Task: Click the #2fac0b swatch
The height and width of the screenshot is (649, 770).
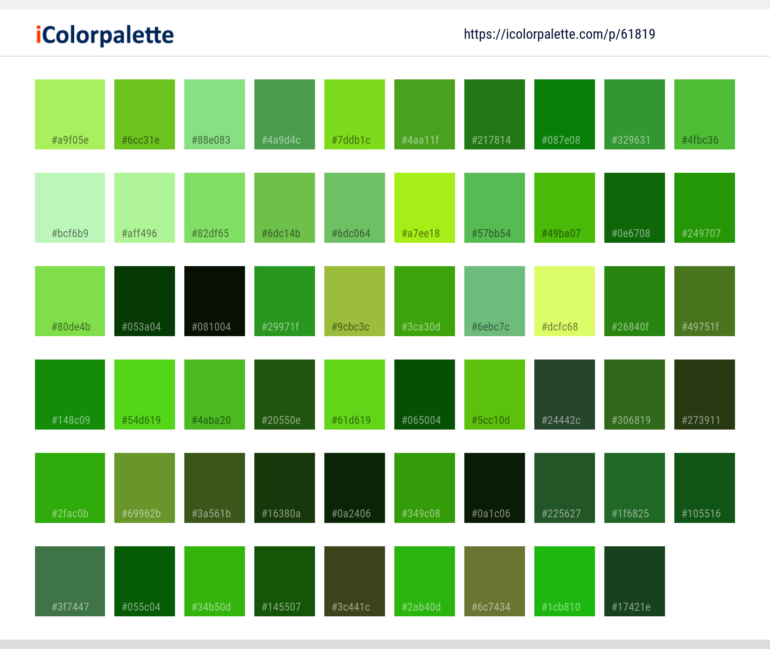Action: [x=70, y=488]
